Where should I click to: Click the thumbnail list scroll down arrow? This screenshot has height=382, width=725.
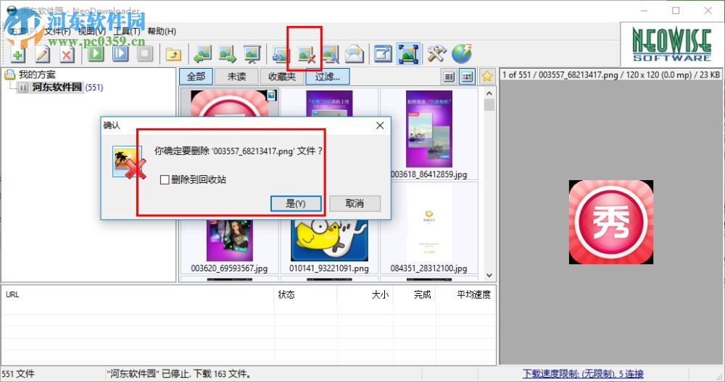[489, 276]
